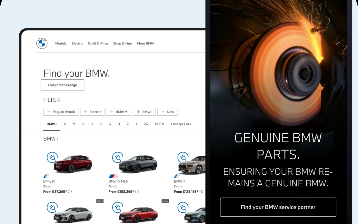Image resolution: width=358 pixels, height=224 pixels.
Task: Click the plug icon above the blue car
Action: pyautogui.click(x=183, y=207)
